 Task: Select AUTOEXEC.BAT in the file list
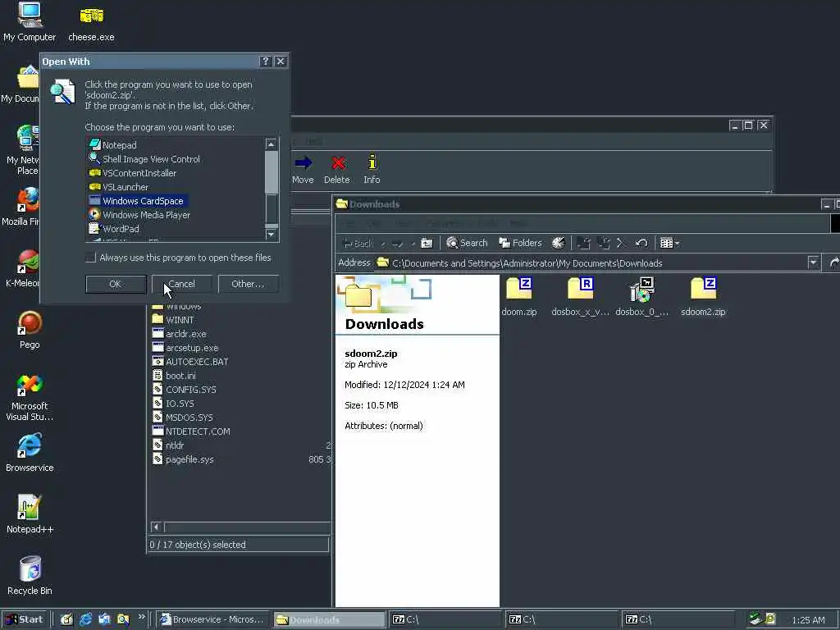pyautogui.click(x=190, y=361)
